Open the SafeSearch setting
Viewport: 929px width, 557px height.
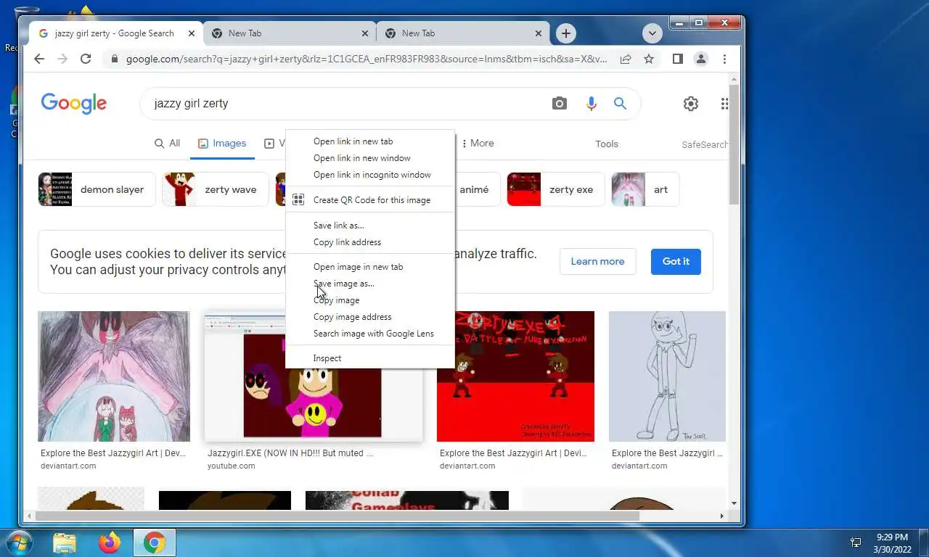click(704, 144)
